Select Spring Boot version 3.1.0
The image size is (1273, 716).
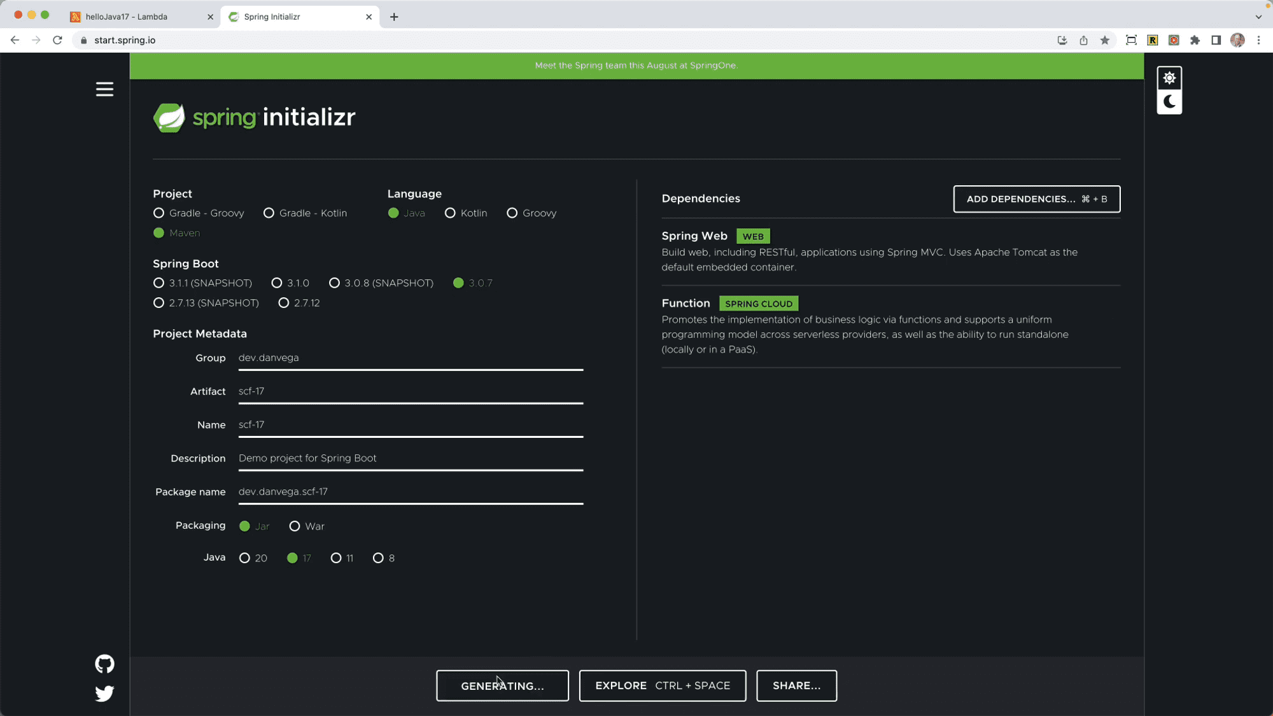coord(276,283)
